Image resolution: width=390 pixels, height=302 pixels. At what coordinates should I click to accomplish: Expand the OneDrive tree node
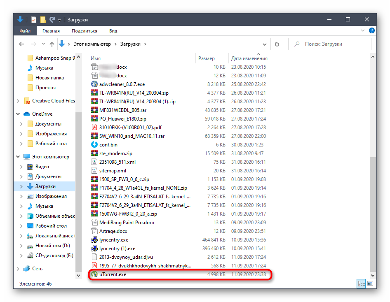18,114
